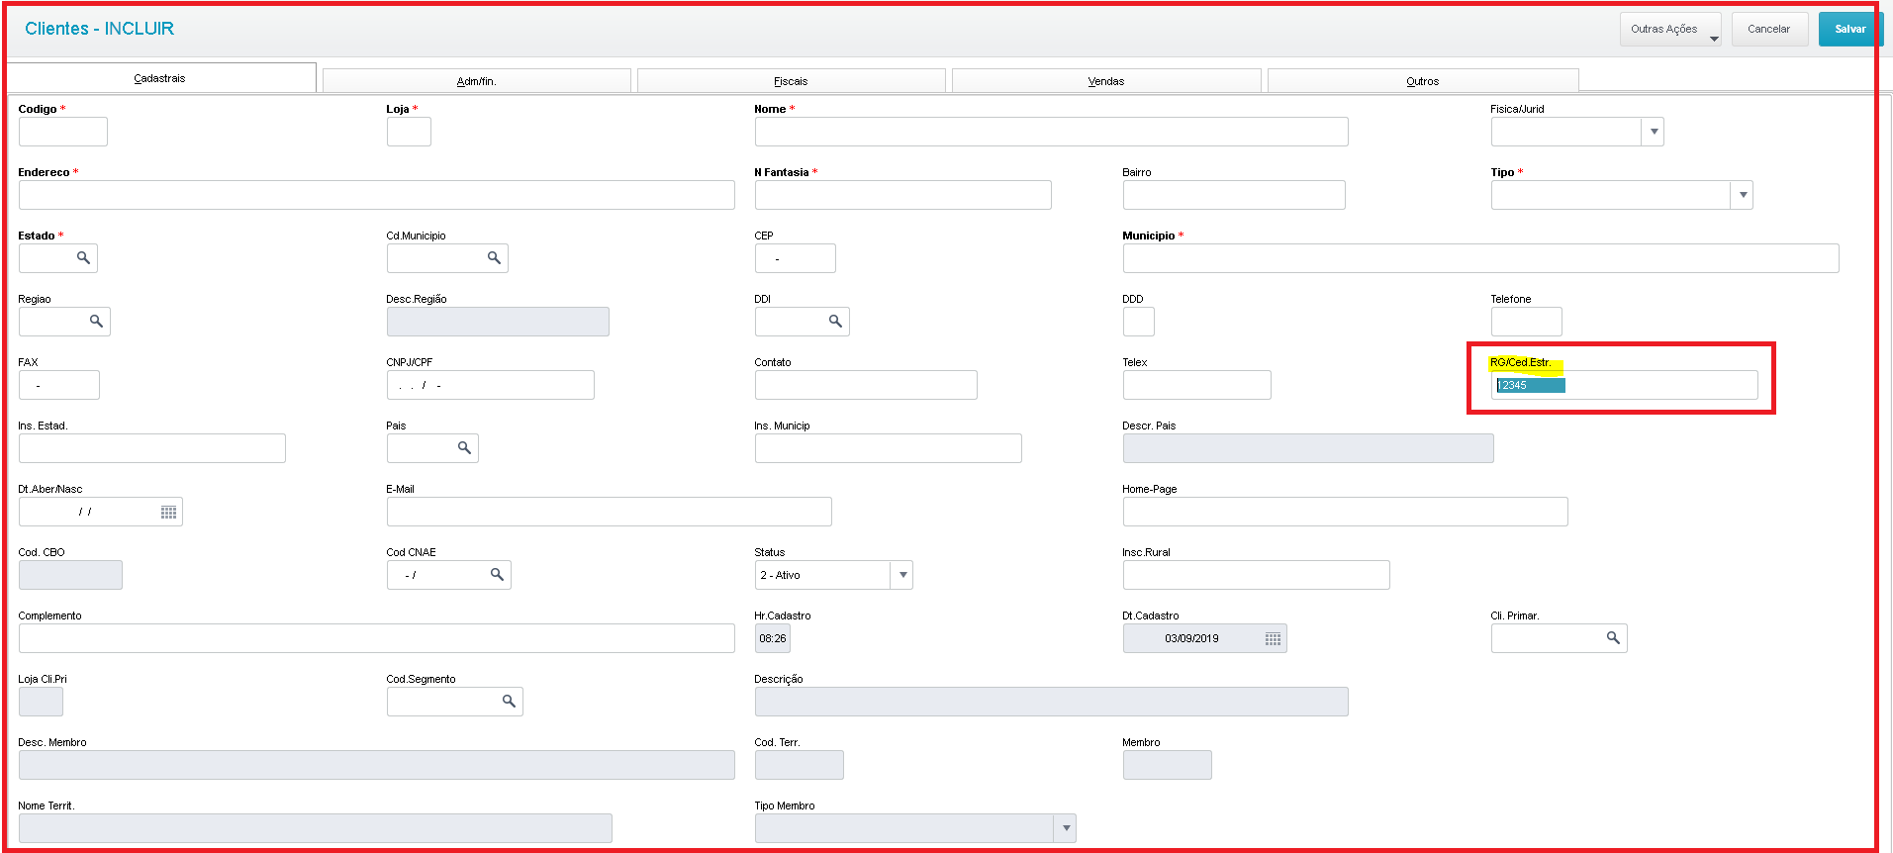
Task: Click the Endereco input field
Action: click(376, 195)
